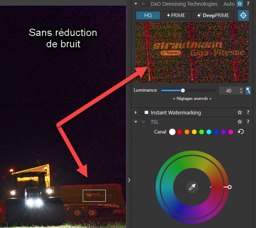The height and width of the screenshot is (228, 256).
Task: Reset the TSL channel settings
Action: coord(241,131)
